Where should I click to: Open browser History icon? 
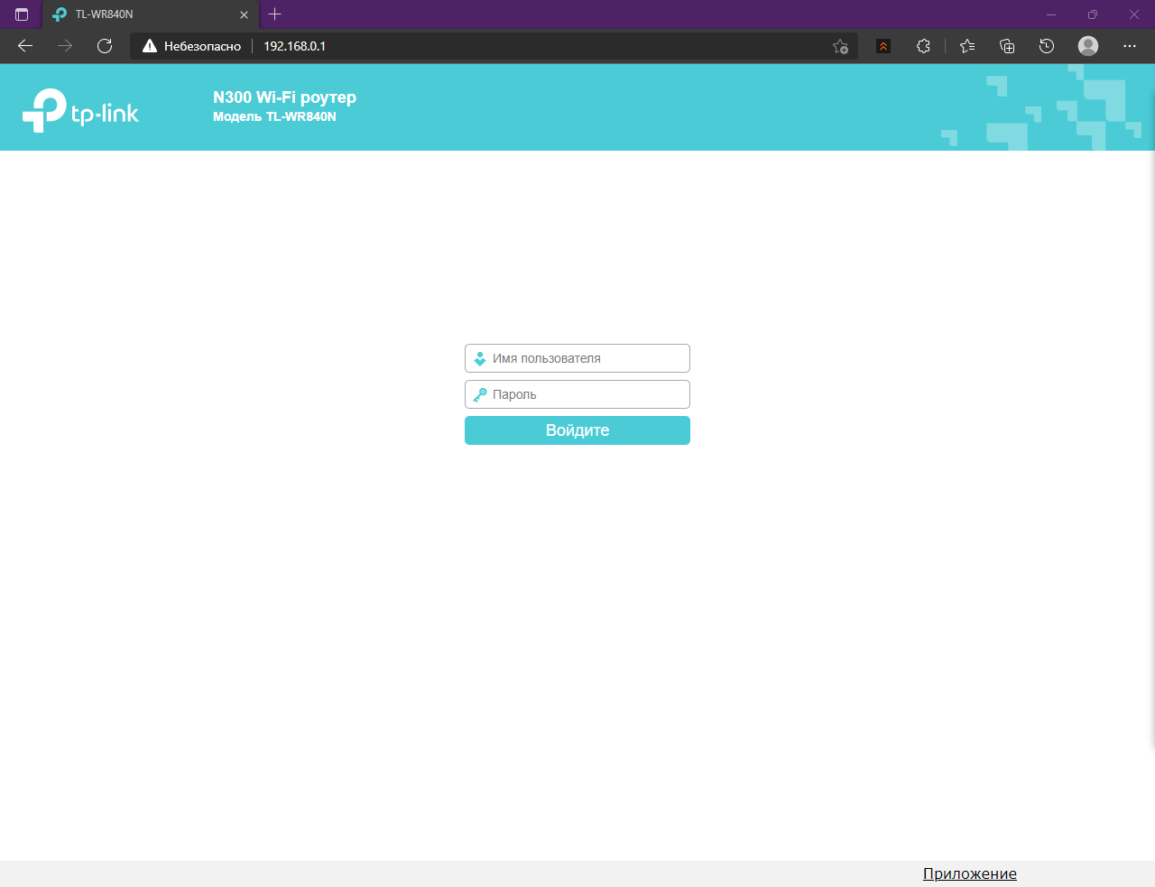tap(1047, 46)
